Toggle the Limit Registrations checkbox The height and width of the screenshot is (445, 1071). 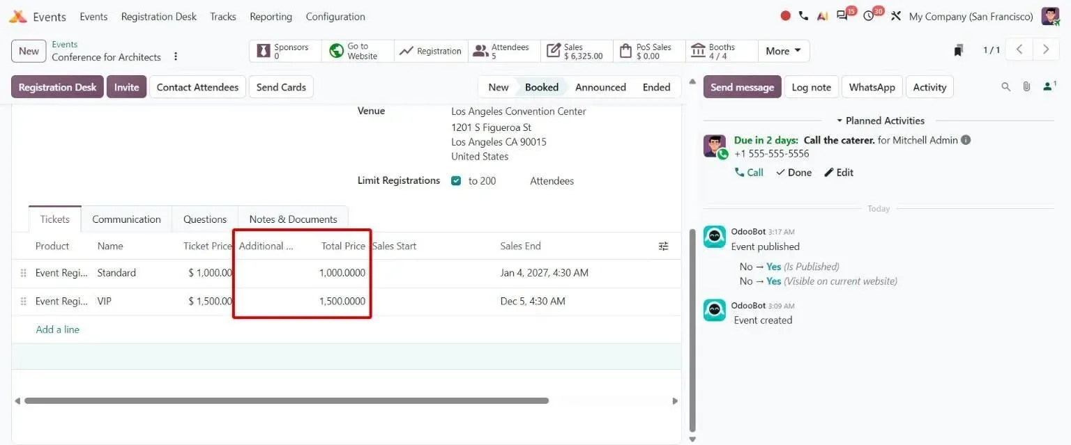coord(456,180)
